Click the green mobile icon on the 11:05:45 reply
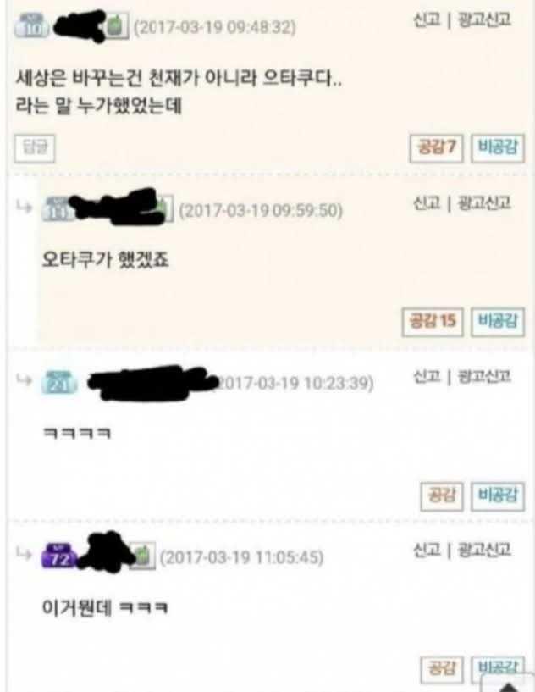Image resolution: width=535 pixels, height=692 pixels. click(142, 556)
